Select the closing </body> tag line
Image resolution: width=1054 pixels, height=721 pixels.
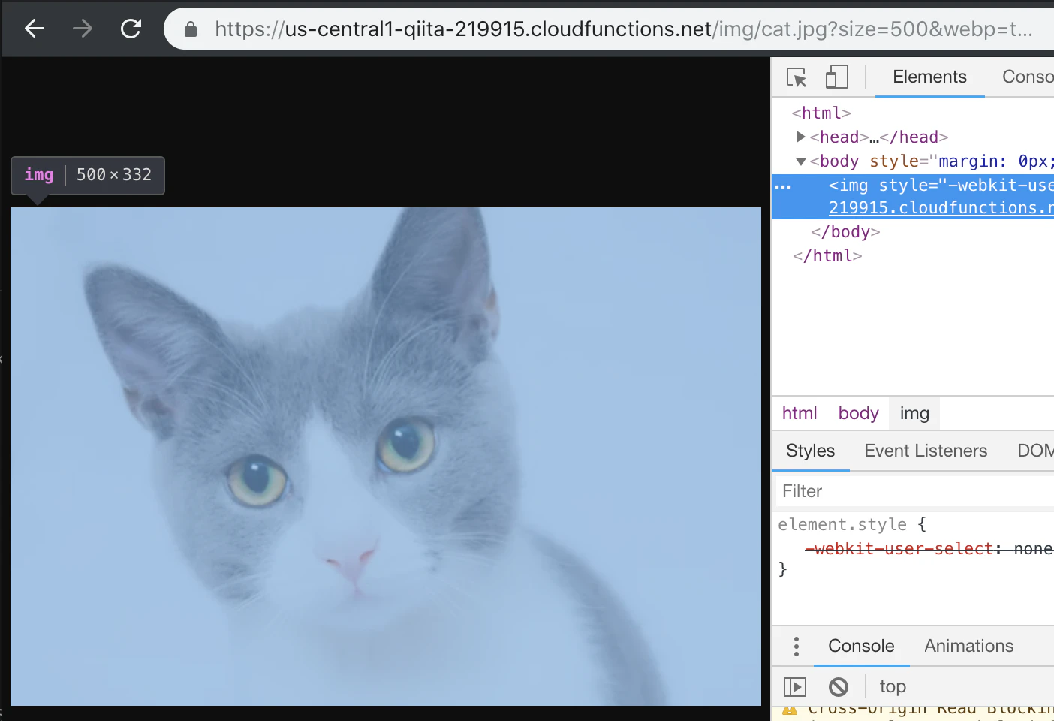click(845, 231)
